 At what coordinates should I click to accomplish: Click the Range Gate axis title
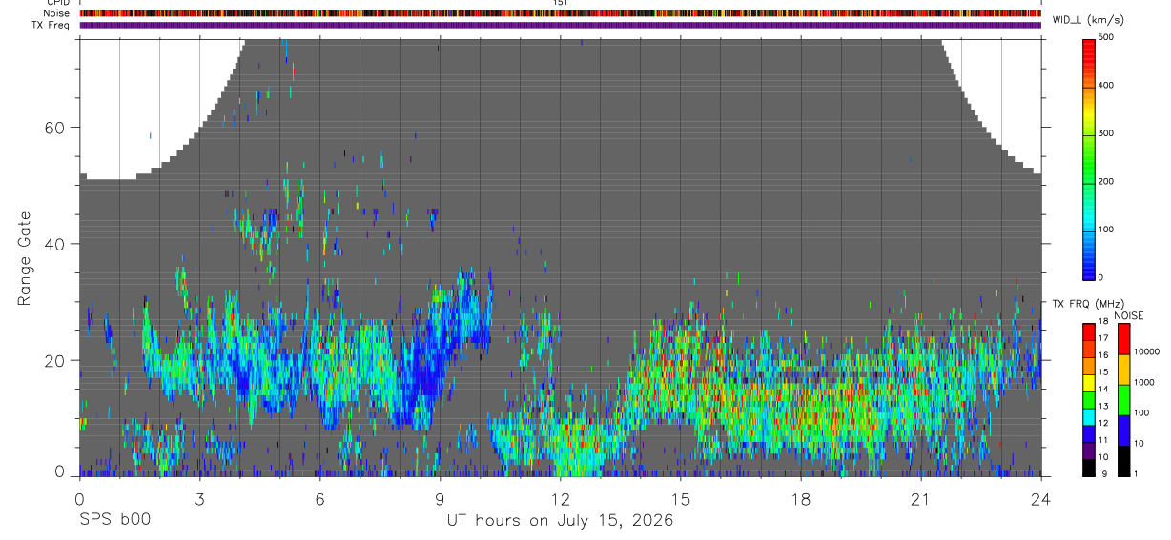pos(24,258)
